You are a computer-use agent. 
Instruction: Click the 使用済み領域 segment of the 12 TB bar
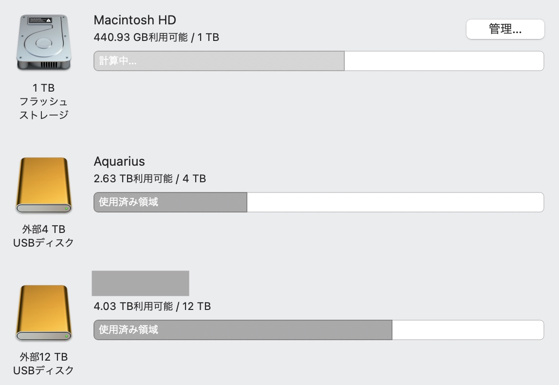click(x=242, y=330)
